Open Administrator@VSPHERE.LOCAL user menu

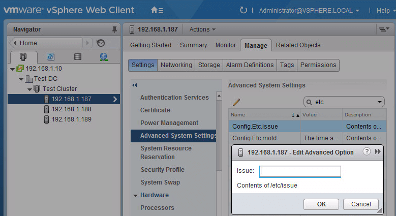[x=309, y=10]
